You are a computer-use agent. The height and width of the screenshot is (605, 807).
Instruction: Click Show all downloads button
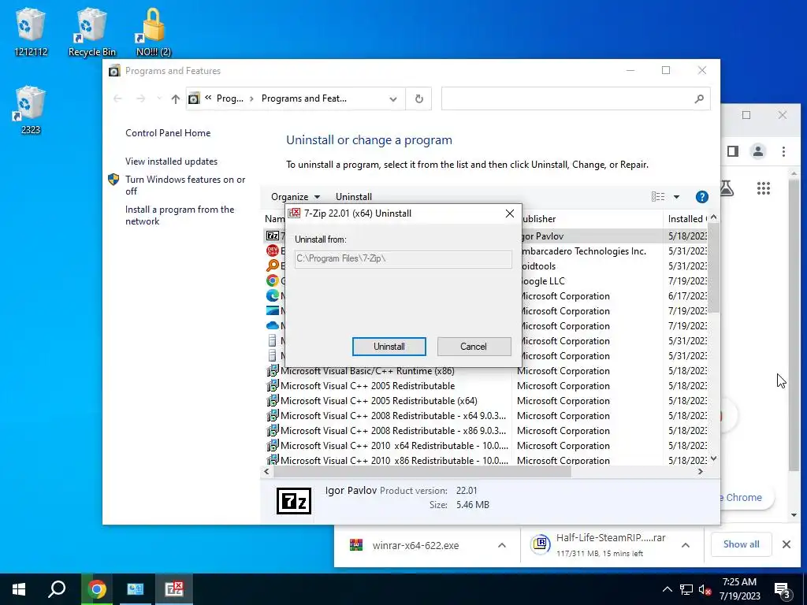pyautogui.click(x=741, y=544)
